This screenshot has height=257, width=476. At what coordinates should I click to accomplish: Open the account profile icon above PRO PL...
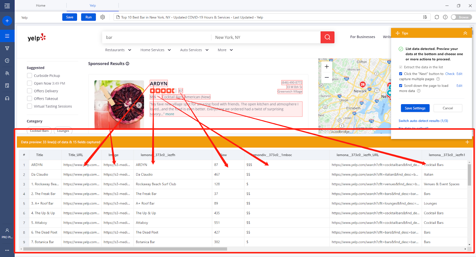[7, 230]
